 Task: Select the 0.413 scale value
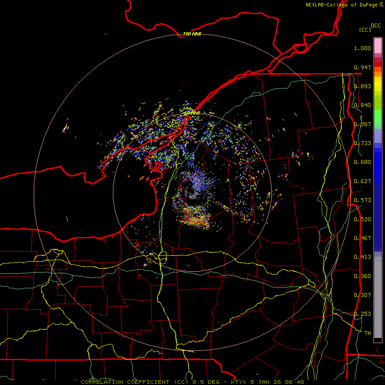point(362,257)
